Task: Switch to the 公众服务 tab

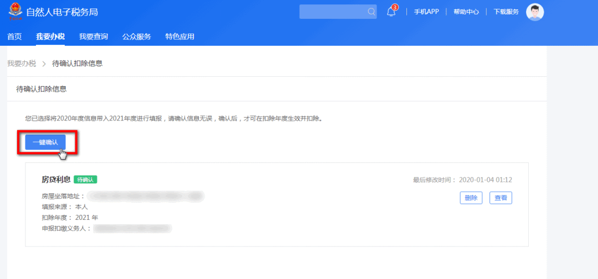Action: [x=137, y=36]
